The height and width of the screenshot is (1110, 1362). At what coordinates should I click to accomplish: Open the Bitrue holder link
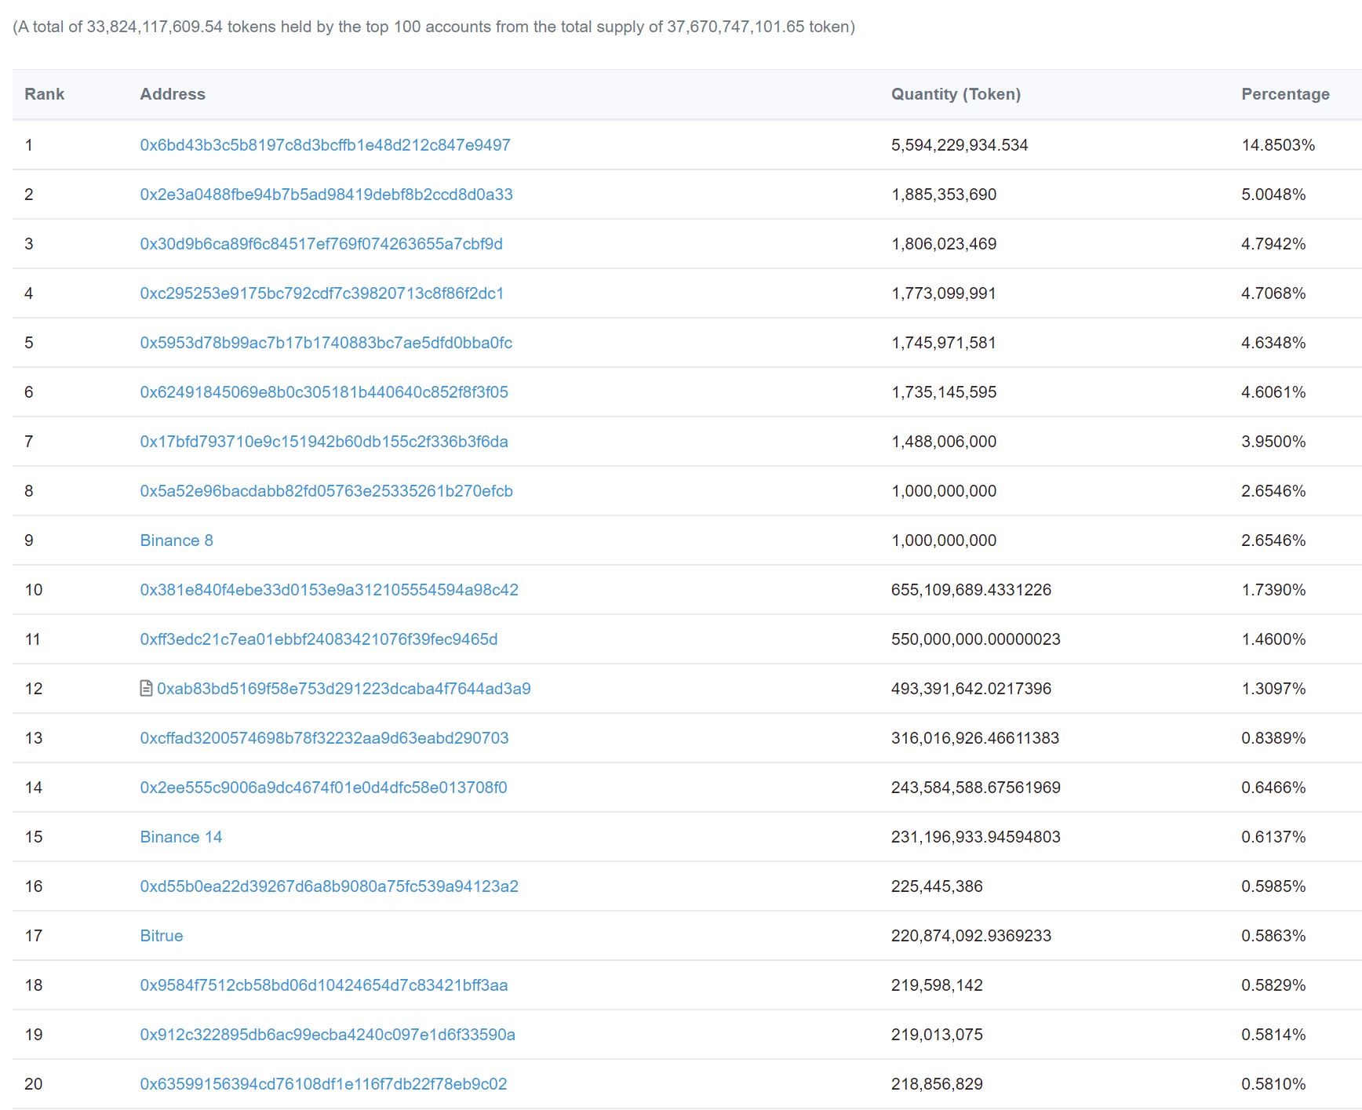[x=162, y=936]
